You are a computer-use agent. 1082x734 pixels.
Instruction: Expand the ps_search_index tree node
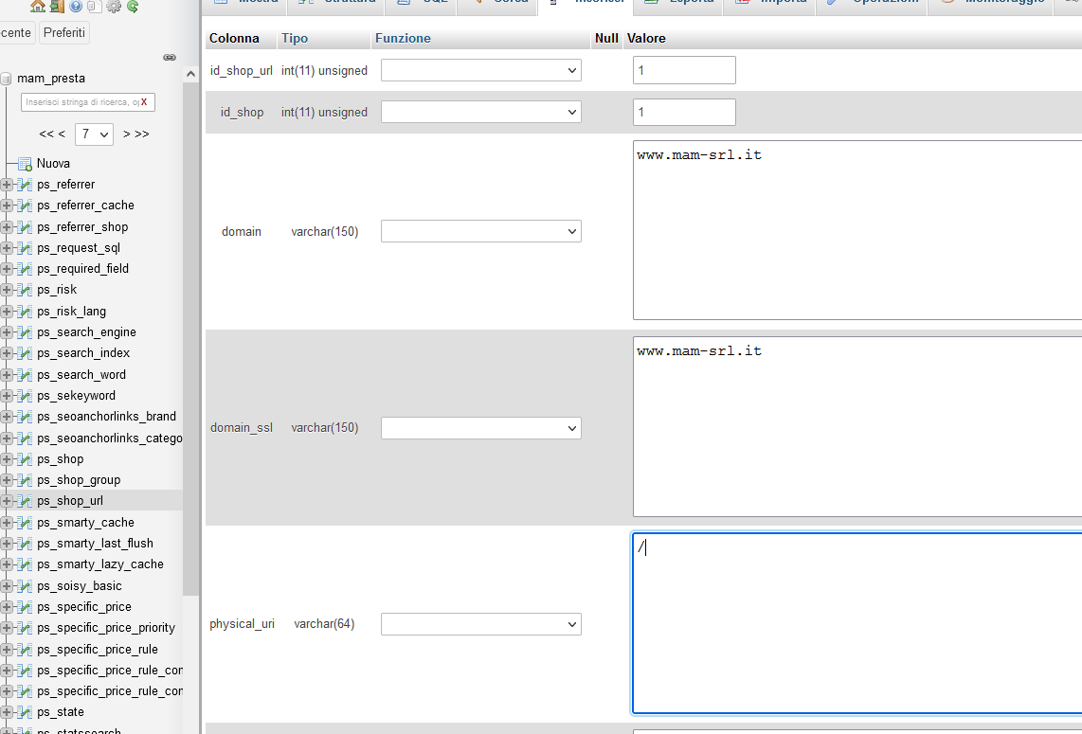tap(7, 352)
